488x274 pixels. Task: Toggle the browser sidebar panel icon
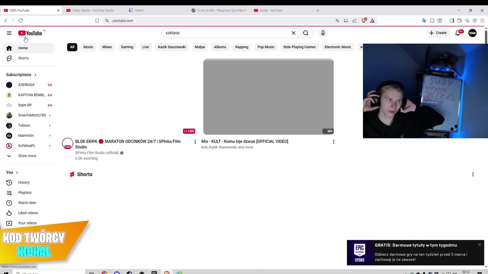pyautogui.click(x=452, y=21)
